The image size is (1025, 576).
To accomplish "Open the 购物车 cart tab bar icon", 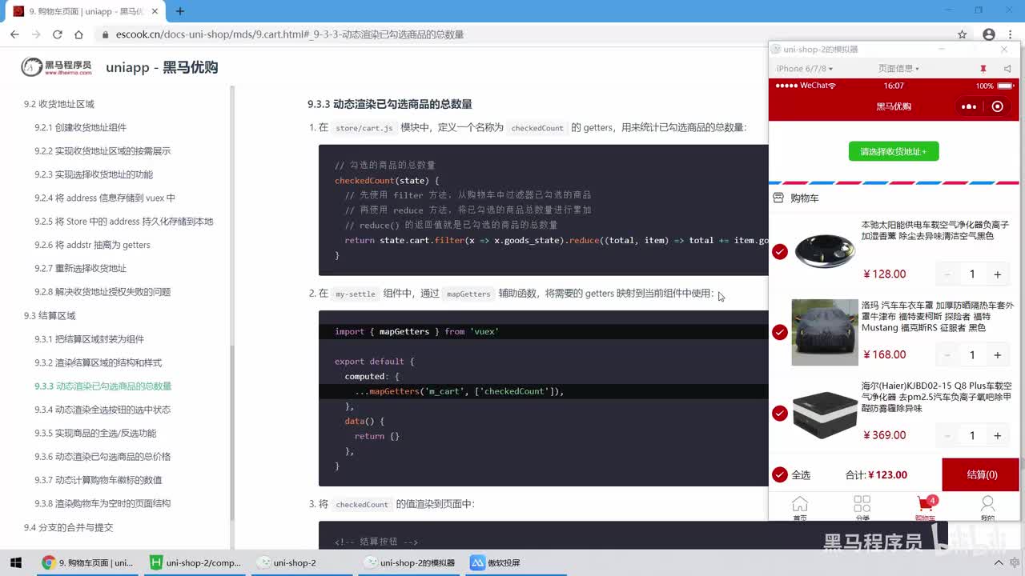I will pyautogui.click(x=925, y=508).
